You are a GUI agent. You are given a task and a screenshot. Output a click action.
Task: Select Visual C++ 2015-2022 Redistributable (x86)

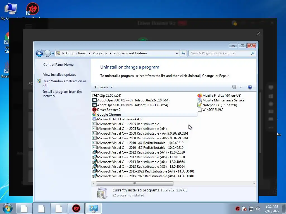[x=143, y=176]
